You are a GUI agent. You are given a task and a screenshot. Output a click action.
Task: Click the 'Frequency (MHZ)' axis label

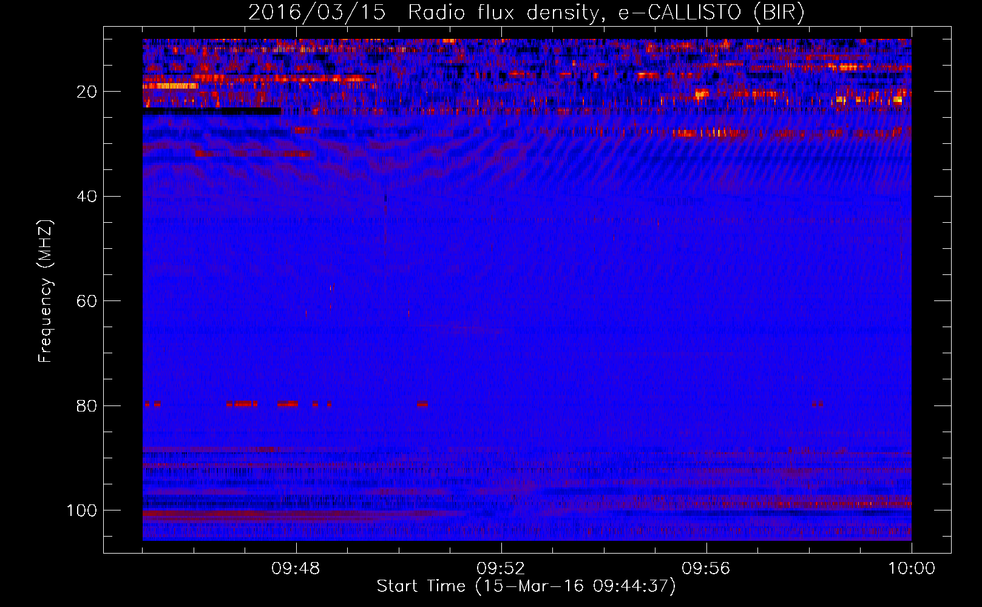(x=46, y=291)
